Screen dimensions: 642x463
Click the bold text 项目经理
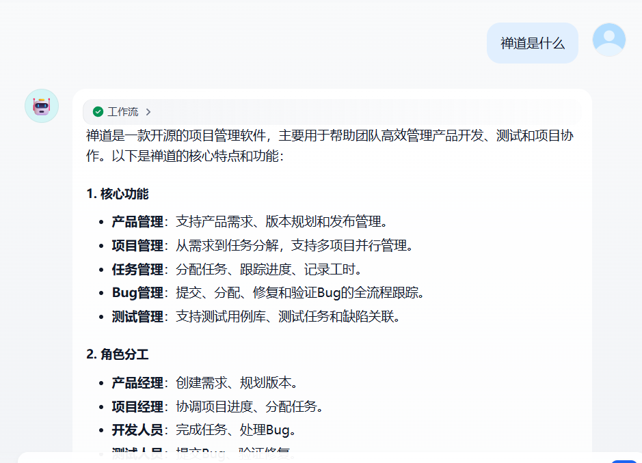(137, 406)
